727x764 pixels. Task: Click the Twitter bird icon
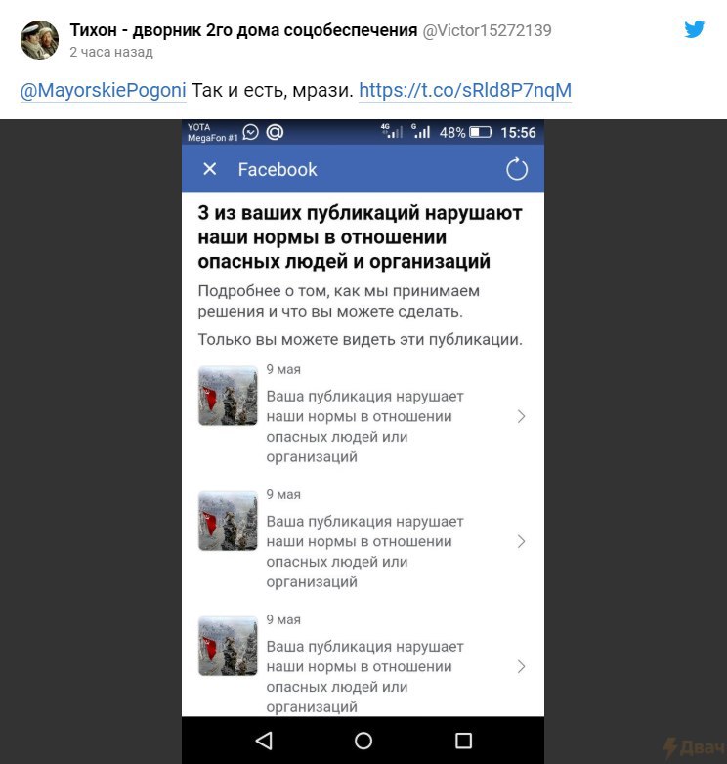694,29
